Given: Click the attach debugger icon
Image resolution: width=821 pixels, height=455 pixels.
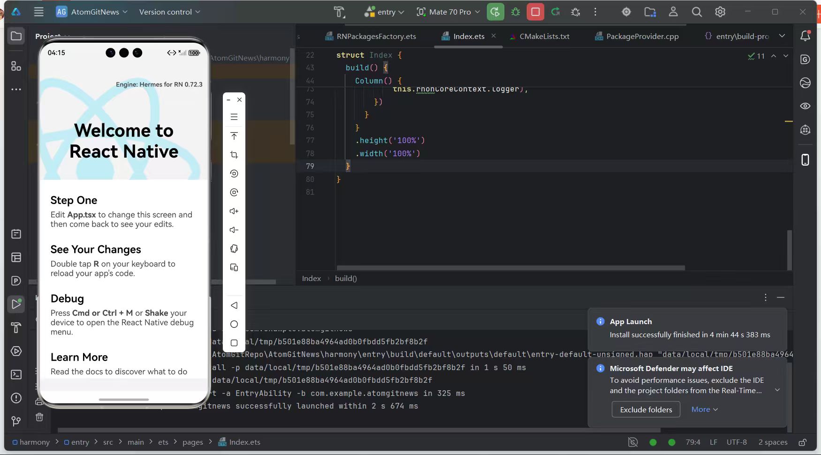Looking at the screenshot, I should [576, 12].
